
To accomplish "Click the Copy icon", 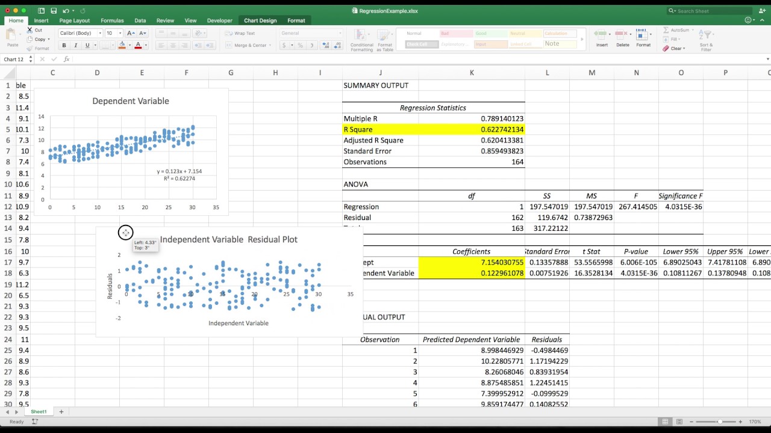I will tap(30, 39).
